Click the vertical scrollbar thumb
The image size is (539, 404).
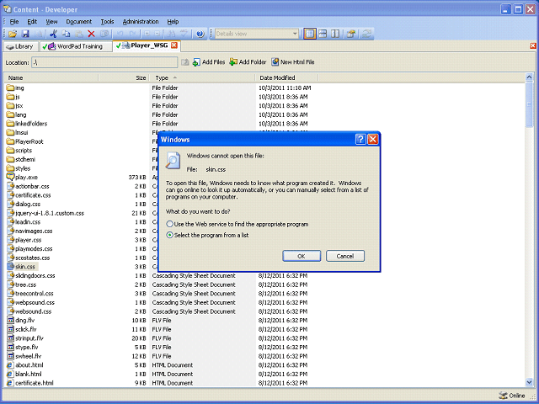tap(529, 104)
